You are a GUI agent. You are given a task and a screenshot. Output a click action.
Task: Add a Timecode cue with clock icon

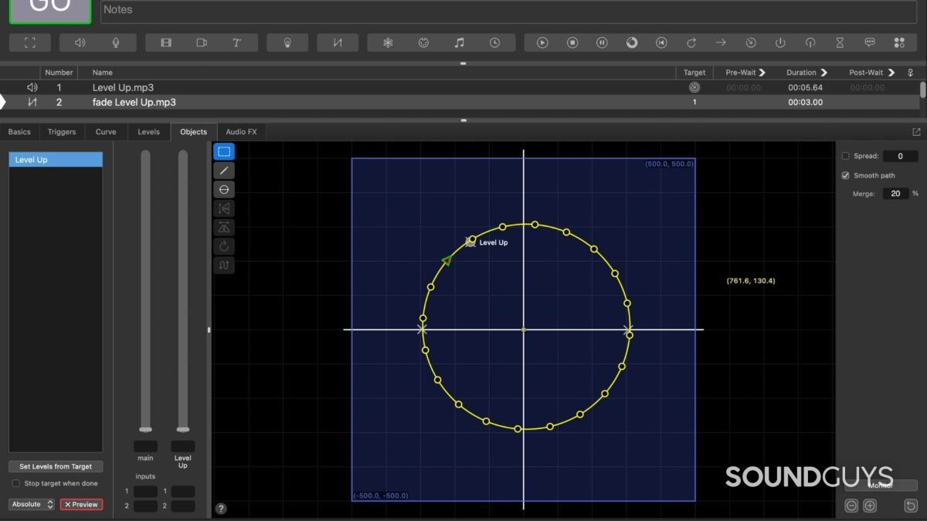point(494,42)
